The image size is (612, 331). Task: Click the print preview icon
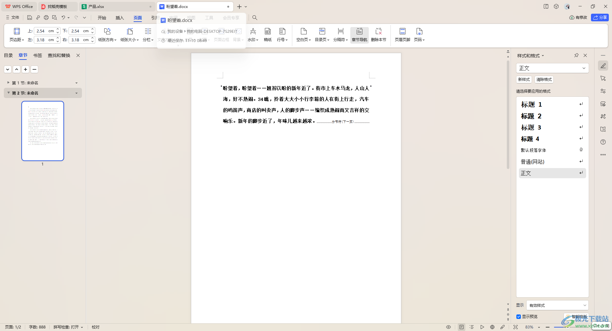click(55, 18)
